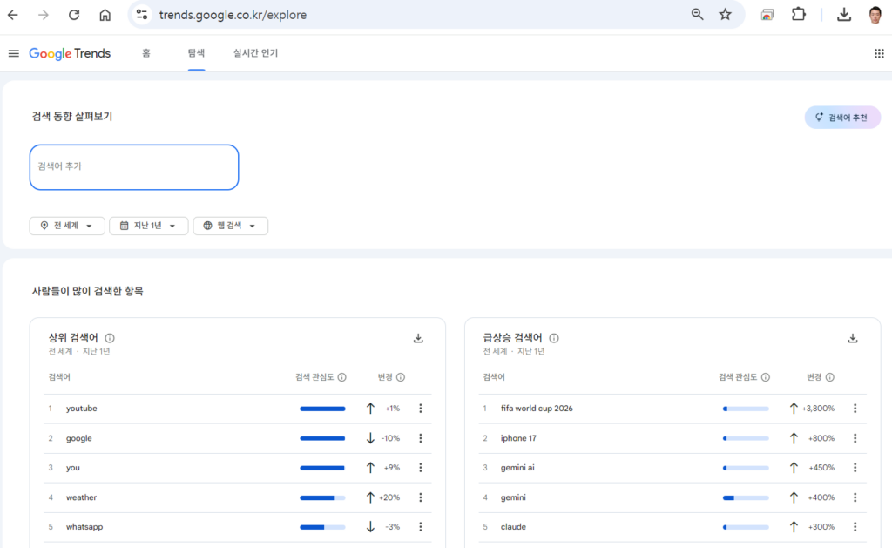Click the interest bar for gemini row 4
The image size is (892, 548).
(746, 497)
